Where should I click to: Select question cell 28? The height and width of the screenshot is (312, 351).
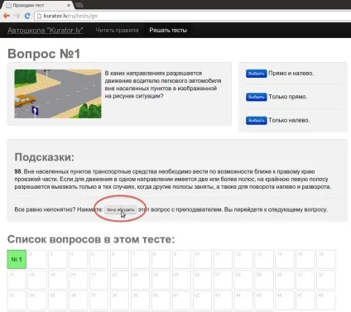click(x=243, y=280)
